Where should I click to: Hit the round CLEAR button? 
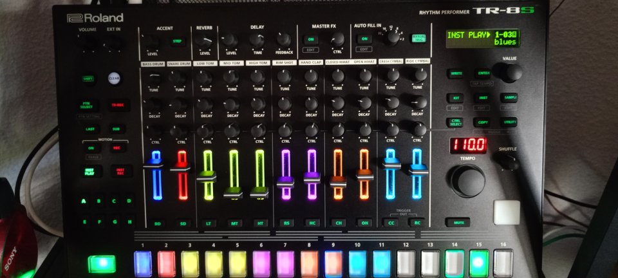point(114,79)
